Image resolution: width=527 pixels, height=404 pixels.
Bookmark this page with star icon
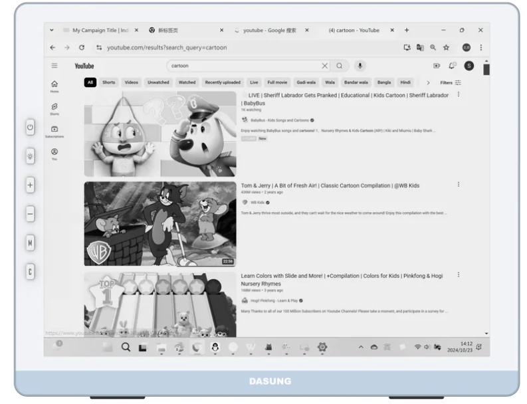click(x=446, y=48)
